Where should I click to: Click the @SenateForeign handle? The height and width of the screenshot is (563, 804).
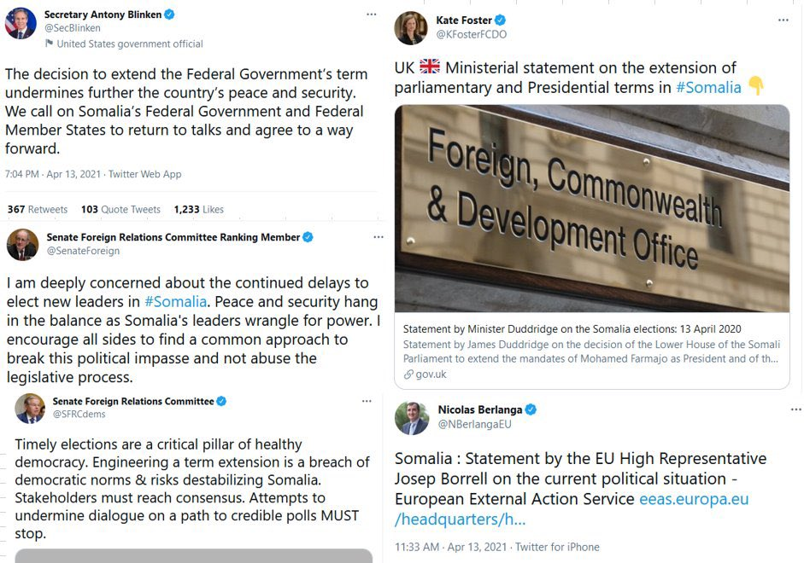[x=83, y=251]
